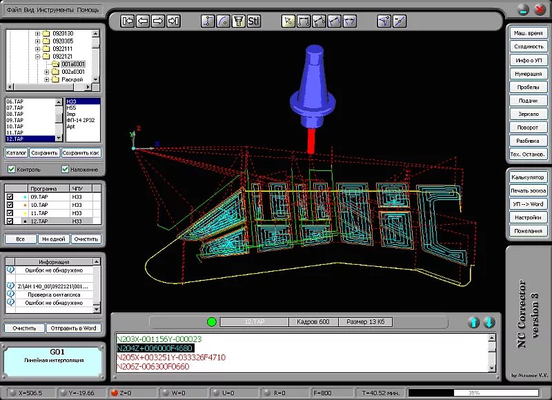Click the line trim tool icon
The width and height of the screenshot is (552, 400).
click(400, 21)
